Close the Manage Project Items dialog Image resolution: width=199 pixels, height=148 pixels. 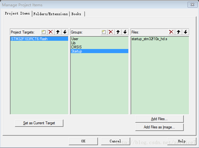pyautogui.click(x=192, y=5)
